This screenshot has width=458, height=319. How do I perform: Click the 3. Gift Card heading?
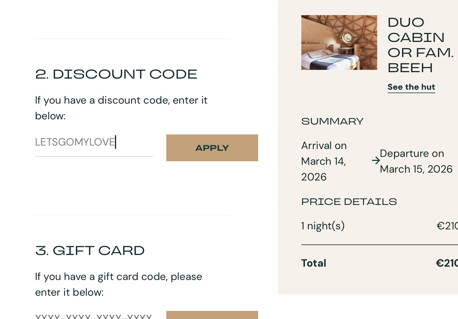(90, 251)
